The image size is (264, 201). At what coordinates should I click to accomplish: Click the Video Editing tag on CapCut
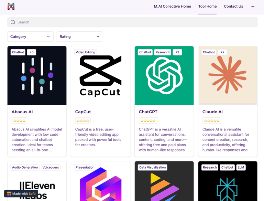coord(85,52)
